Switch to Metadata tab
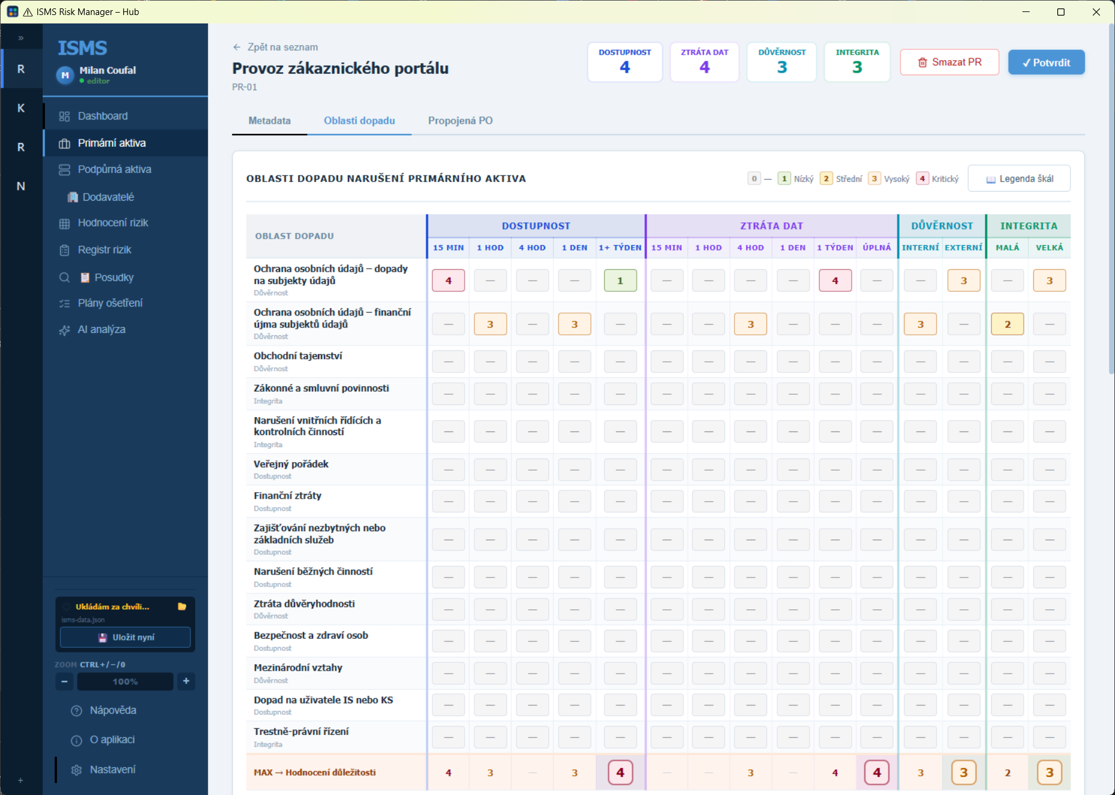This screenshot has width=1115, height=795. tap(269, 121)
